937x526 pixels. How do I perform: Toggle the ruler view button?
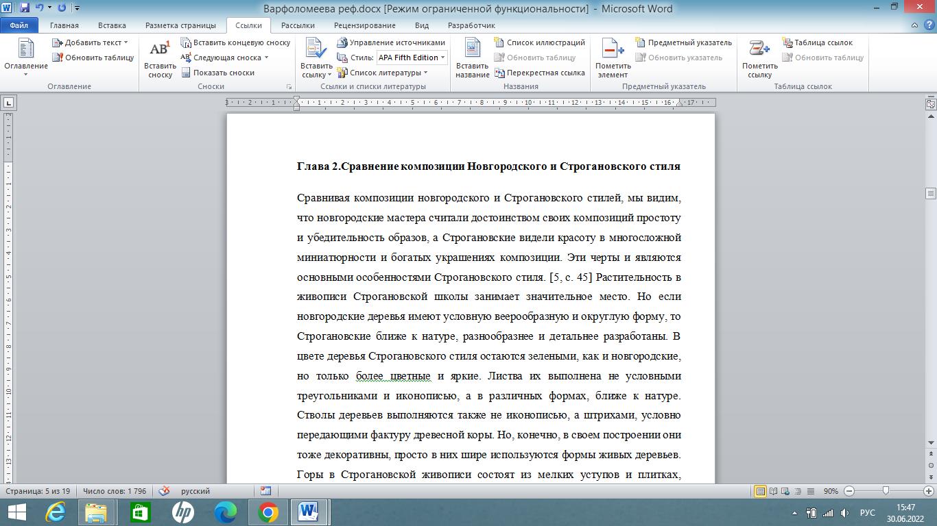[x=931, y=105]
